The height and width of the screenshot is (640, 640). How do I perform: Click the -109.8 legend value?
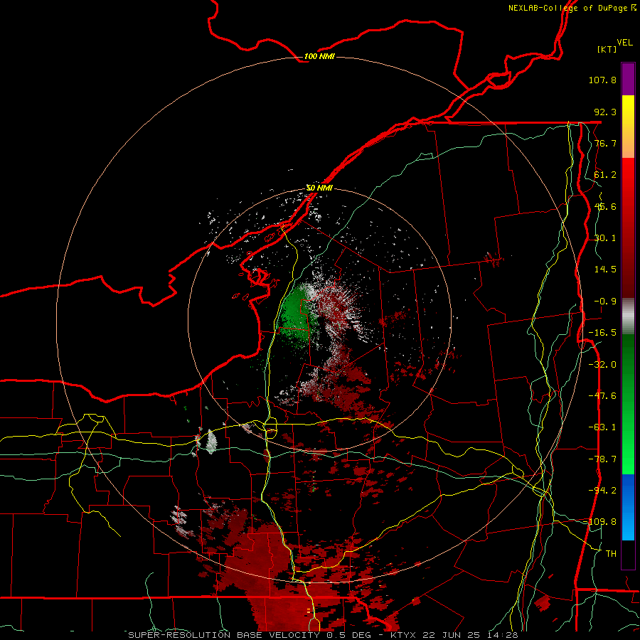602,522
